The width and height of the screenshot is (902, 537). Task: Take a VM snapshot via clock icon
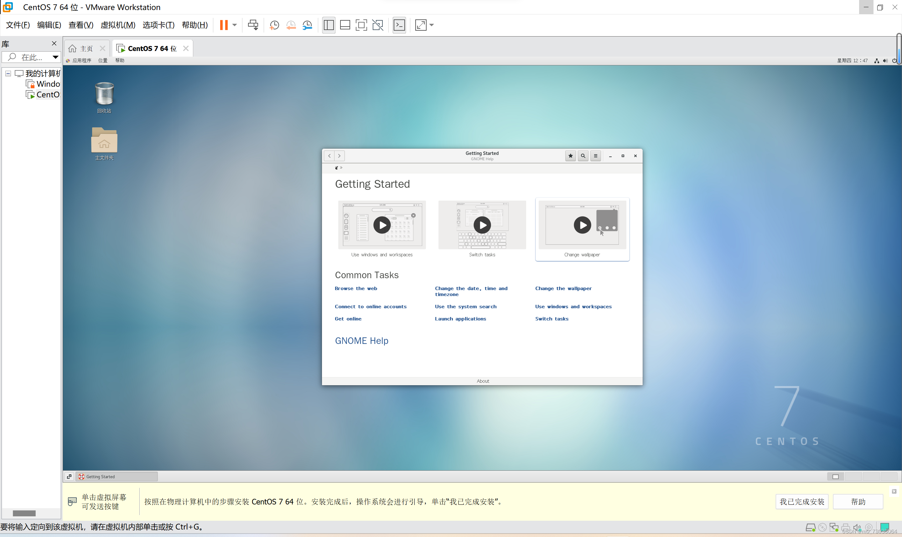pos(274,25)
